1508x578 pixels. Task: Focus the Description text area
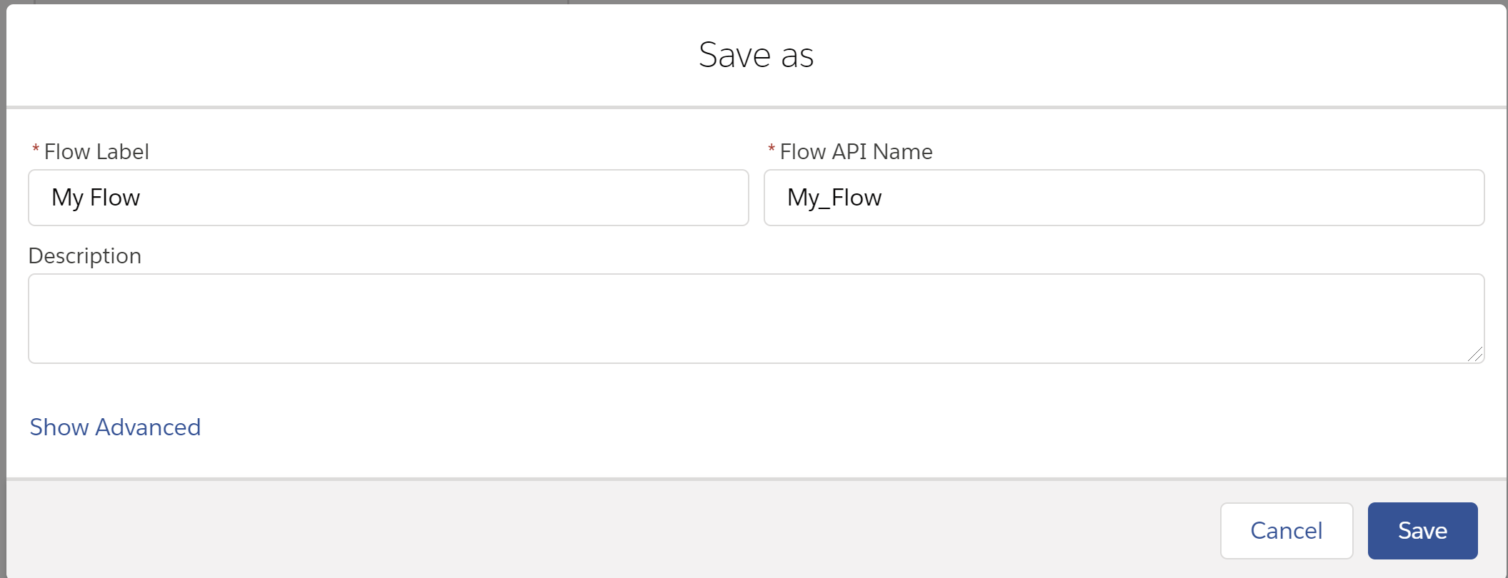tap(755, 318)
